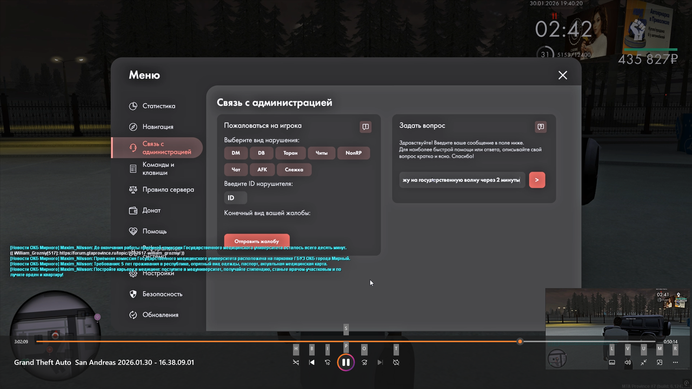Click the question message input field
This screenshot has width=692, height=389.
click(x=462, y=180)
